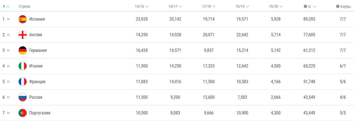354x121 pixels.
Task: Sort by the 17/18 season column
Action: point(209,6)
